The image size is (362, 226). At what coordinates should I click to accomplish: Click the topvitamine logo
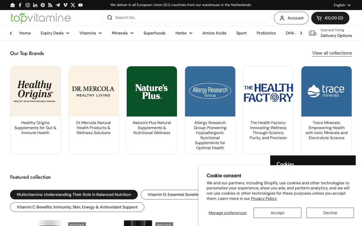[41, 18]
